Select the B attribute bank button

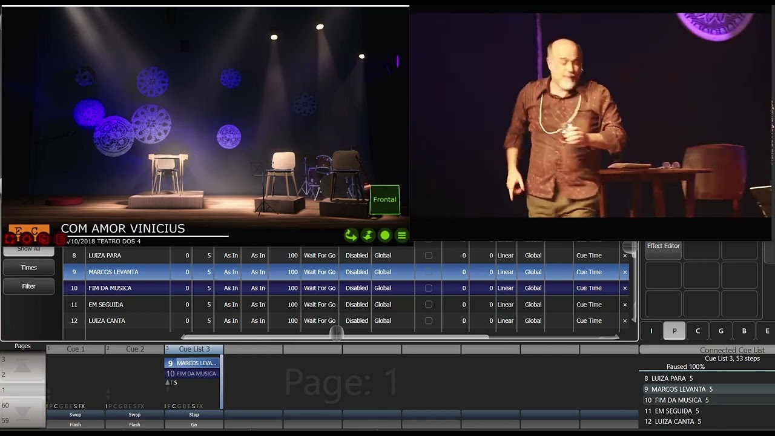[744, 331]
